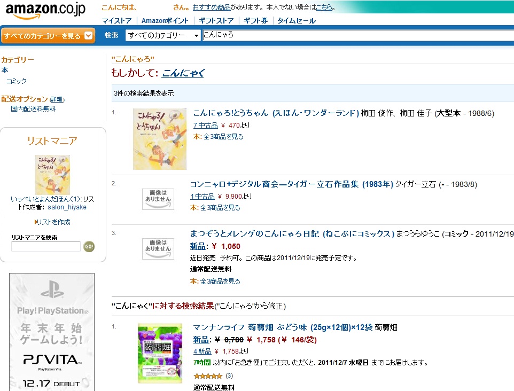Open タイムセール tab
Image resolution: width=514 pixels, height=391 pixels.
coord(297,21)
